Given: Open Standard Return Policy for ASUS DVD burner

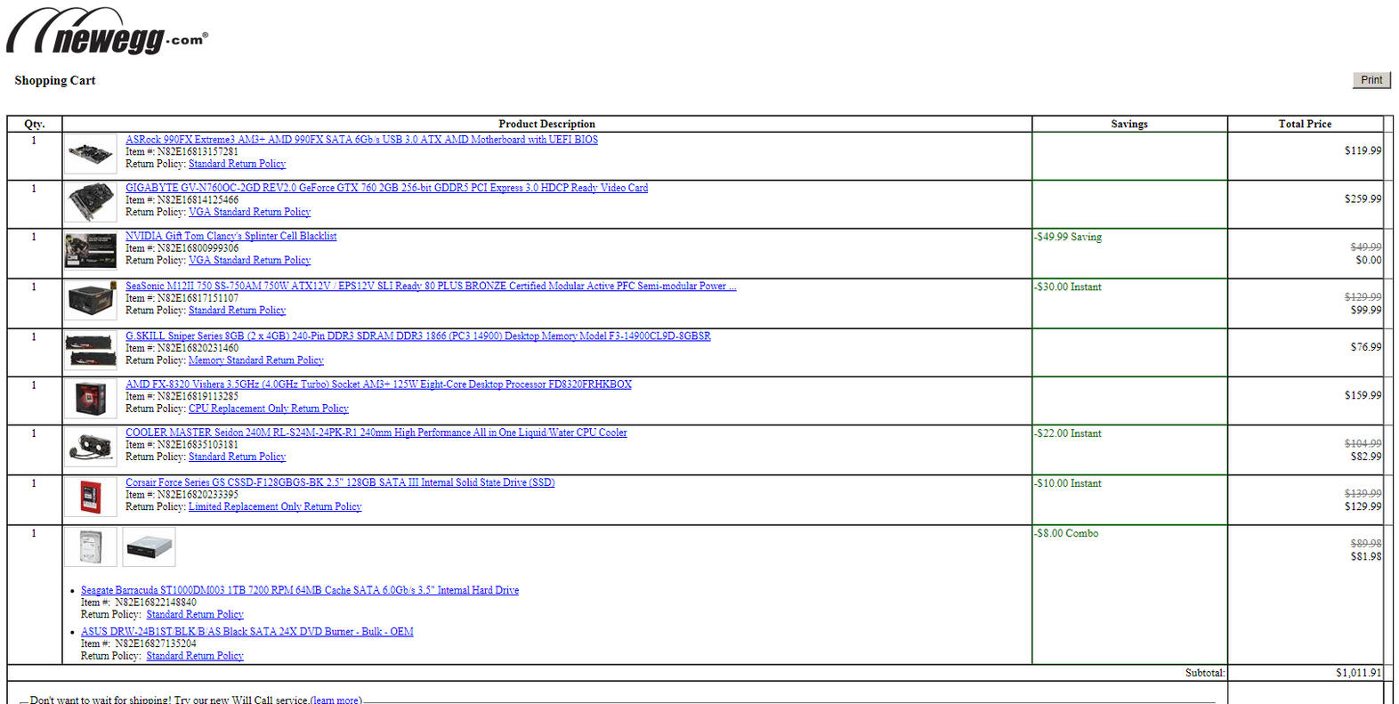Looking at the screenshot, I should pos(195,656).
